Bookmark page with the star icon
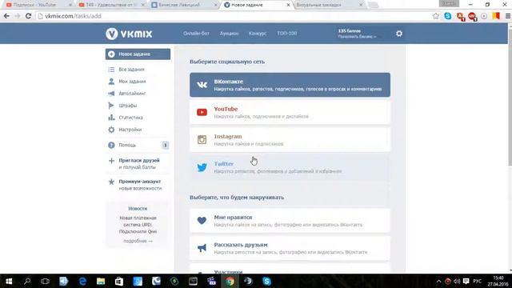Image resolution: width=512 pixels, height=288 pixels. click(435, 16)
